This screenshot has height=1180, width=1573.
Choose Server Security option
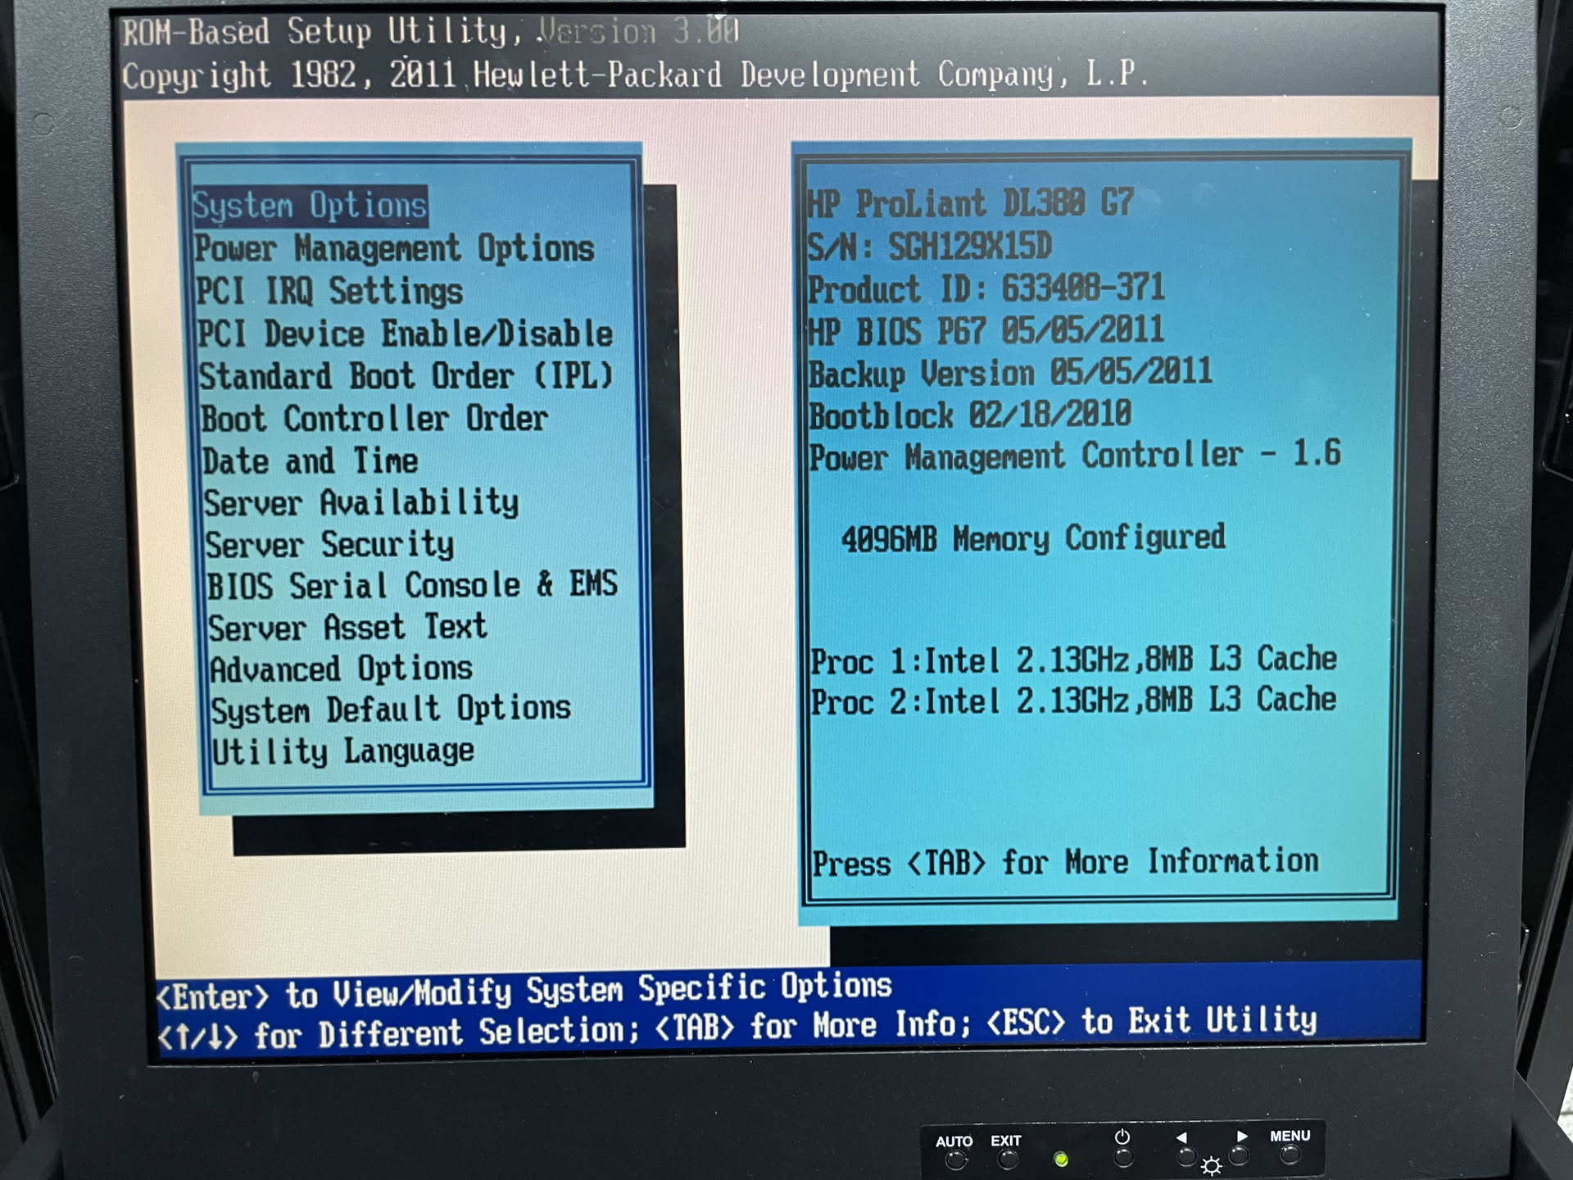tap(329, 545)
